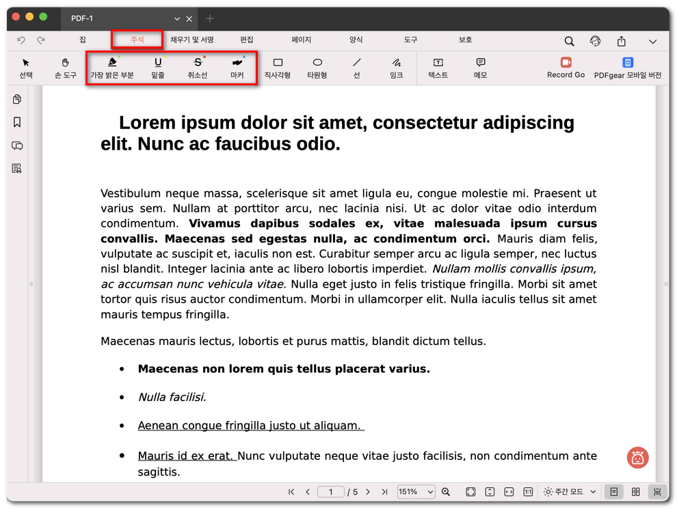Add a memo (메모) note

click(480, 67)
